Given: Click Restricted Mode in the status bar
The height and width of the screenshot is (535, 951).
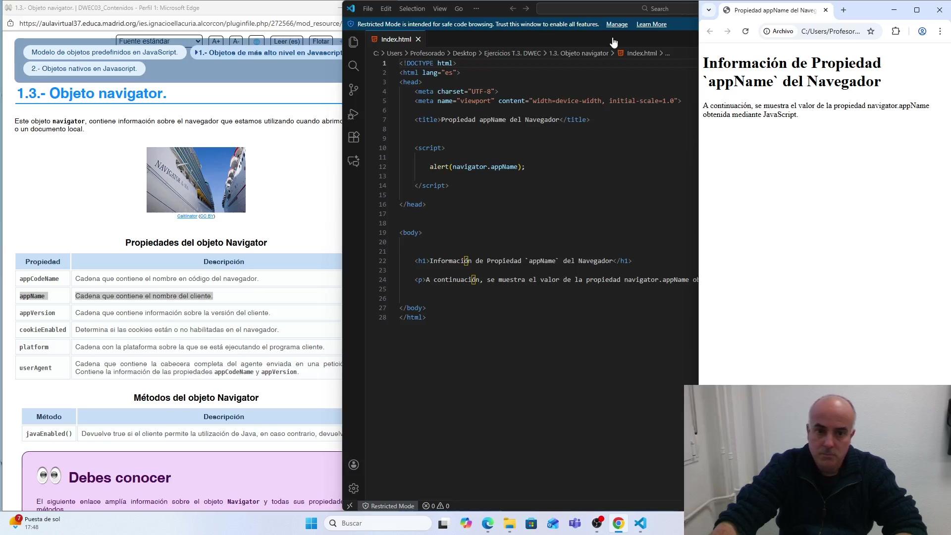Looking at the screenshot, I should tap(388, 506).
